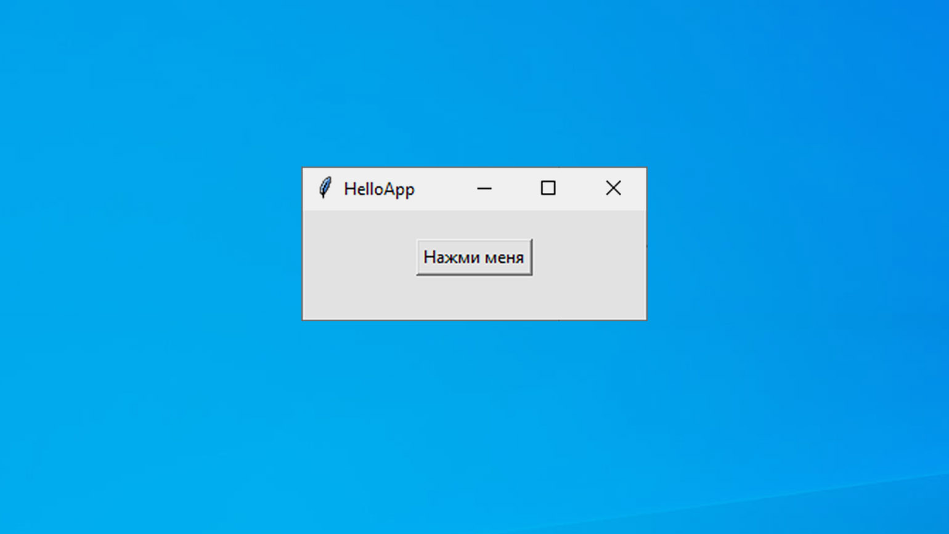Click the gray area below the Нажми меня button
949x534 pixels.
[474, 297]
